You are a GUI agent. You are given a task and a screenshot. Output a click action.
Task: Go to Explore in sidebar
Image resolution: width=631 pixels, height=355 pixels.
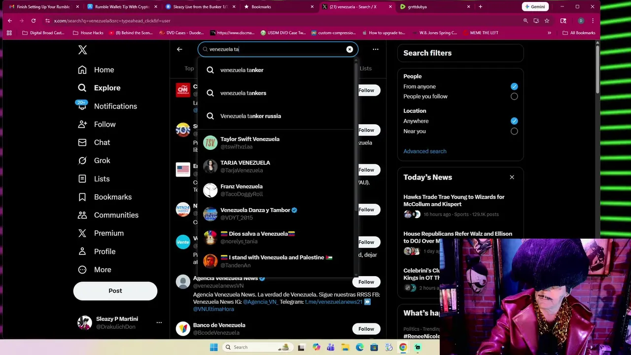click(x=99, y=88)
